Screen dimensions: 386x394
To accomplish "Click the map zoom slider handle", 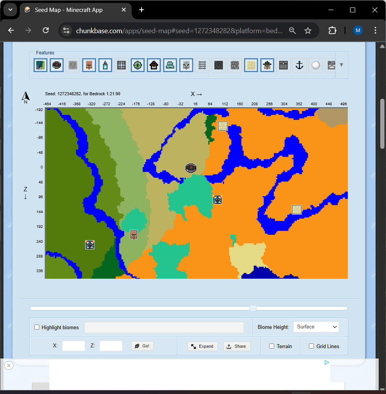I will click(x=253, y=308).
